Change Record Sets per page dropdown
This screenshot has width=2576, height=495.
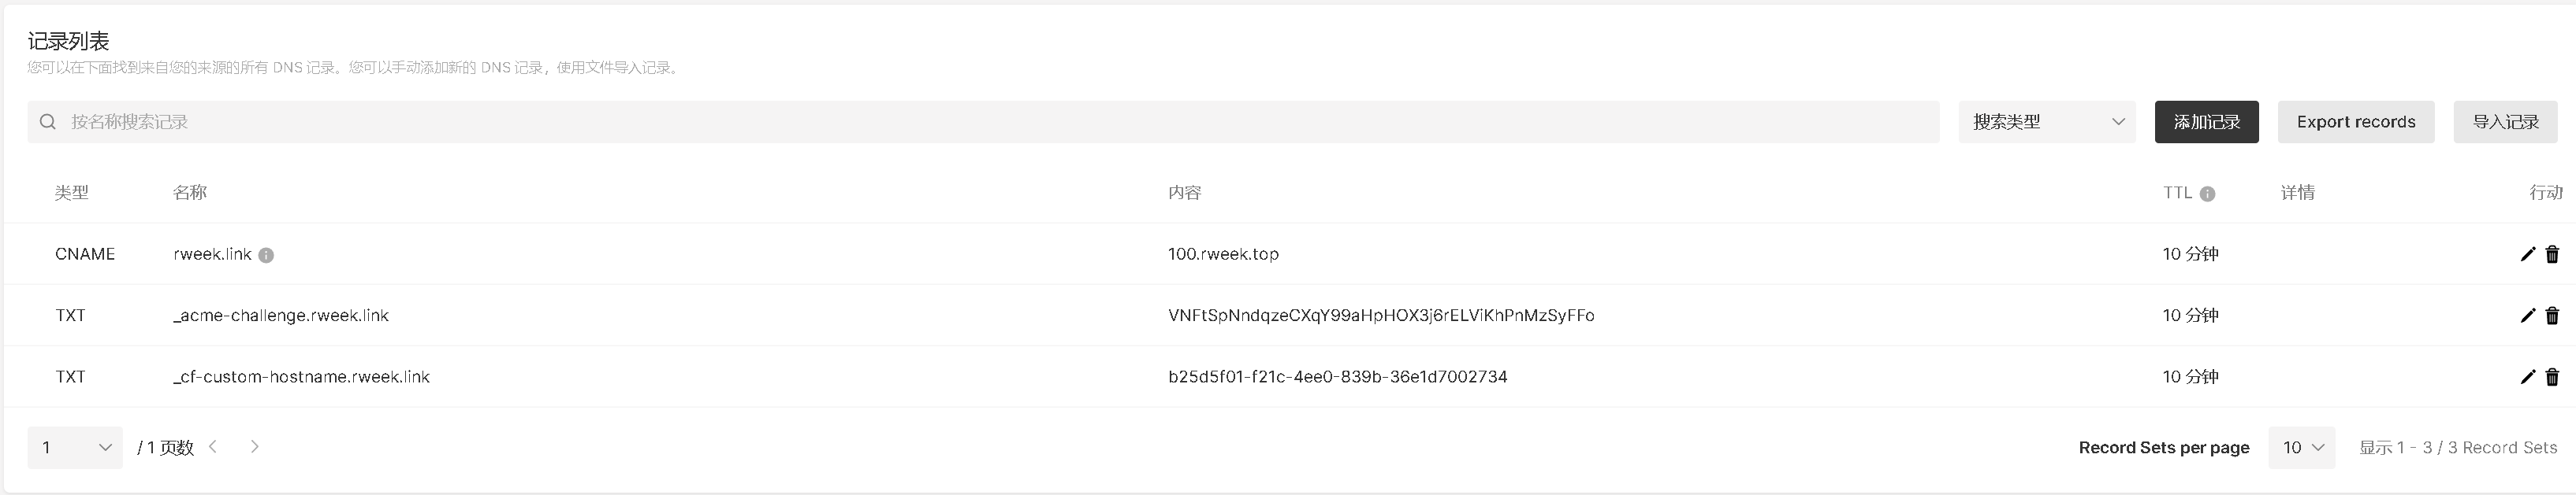click(2302, 447)
